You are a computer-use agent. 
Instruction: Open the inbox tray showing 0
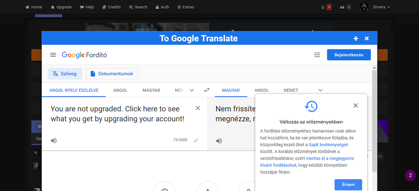pyautogui.click(x=346, y=7)
